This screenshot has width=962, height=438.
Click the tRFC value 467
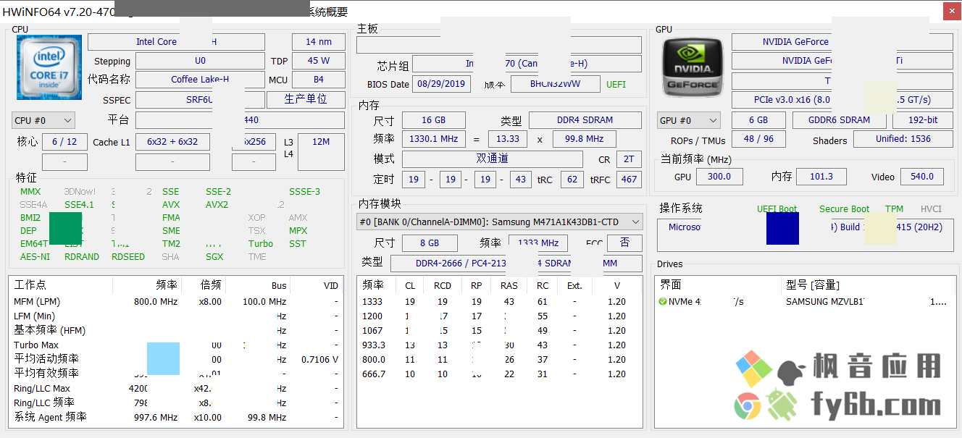pyautogui.click(x=629, y=179)
